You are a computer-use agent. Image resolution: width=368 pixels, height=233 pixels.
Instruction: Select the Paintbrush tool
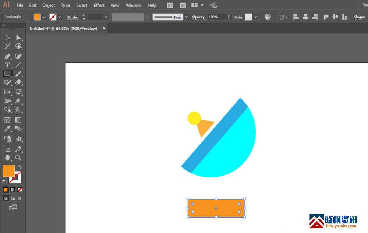pos(18,74)
